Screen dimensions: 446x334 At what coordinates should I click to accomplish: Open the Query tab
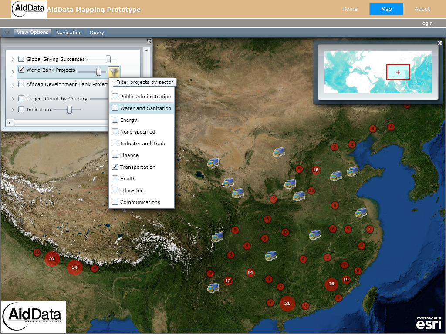click(97, 33)
